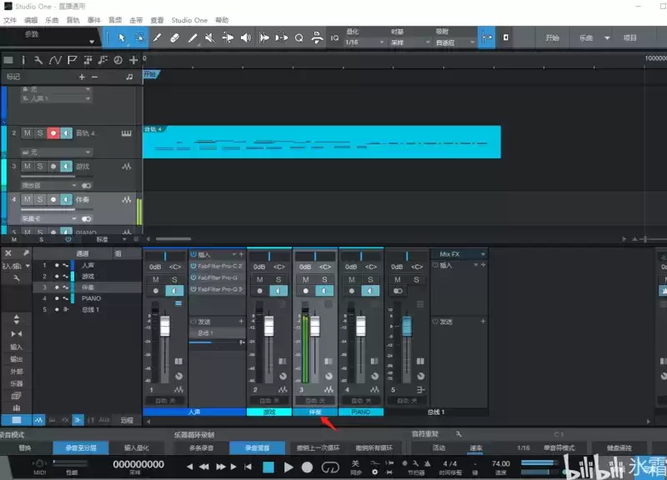667x480 pixels.
Task: Select the arrow tool in the toolbar
Action: click(x=122, y=37)
